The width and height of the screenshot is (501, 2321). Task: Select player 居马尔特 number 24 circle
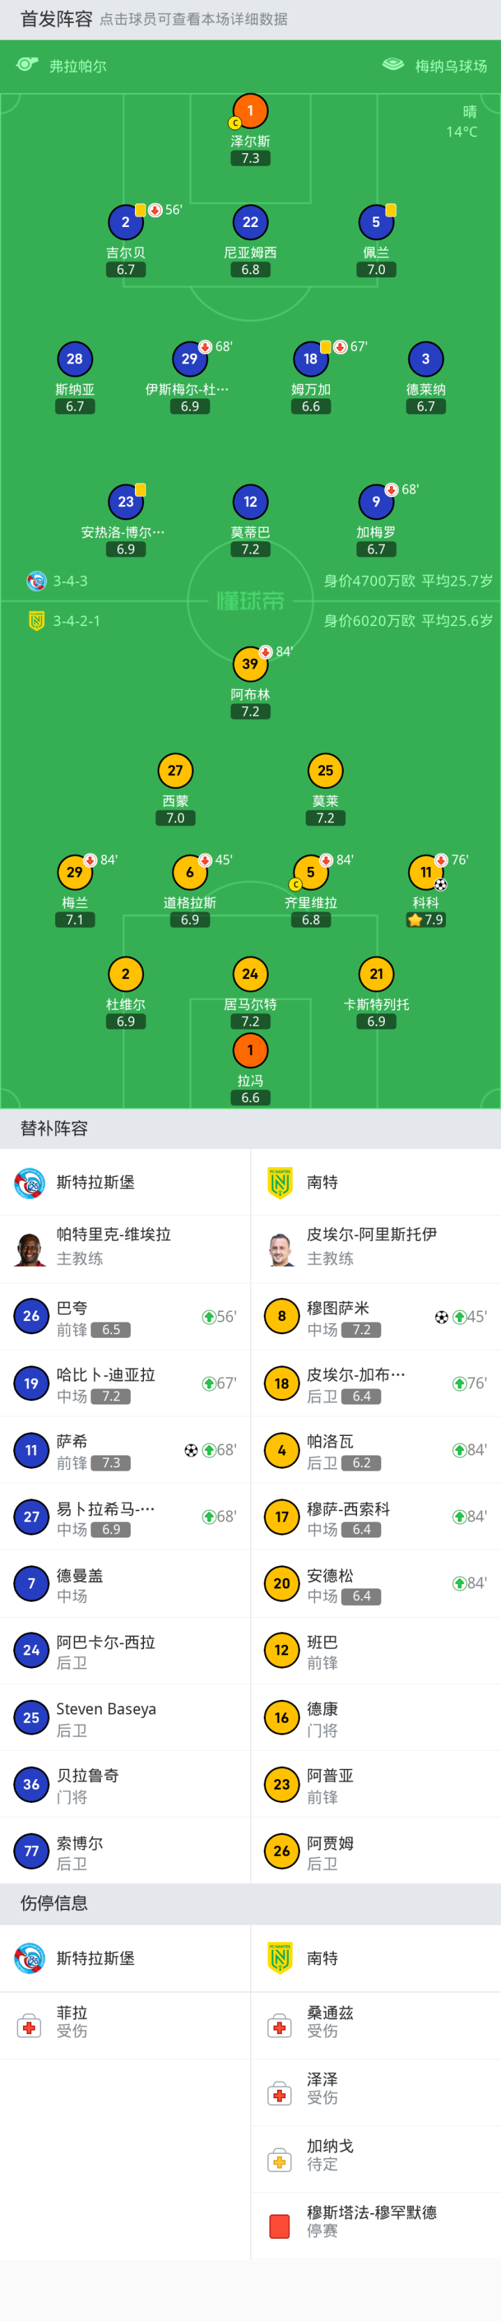pyautogui.click(x=250, y=973)
